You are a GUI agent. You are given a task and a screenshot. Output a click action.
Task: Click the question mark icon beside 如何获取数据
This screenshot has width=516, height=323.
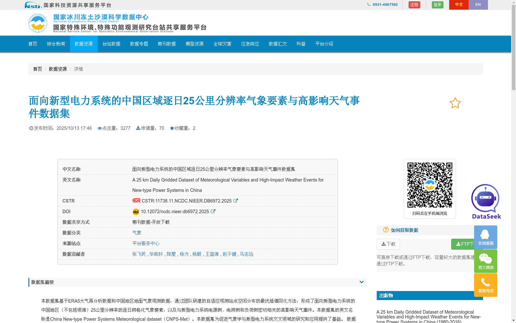(386, 230)
